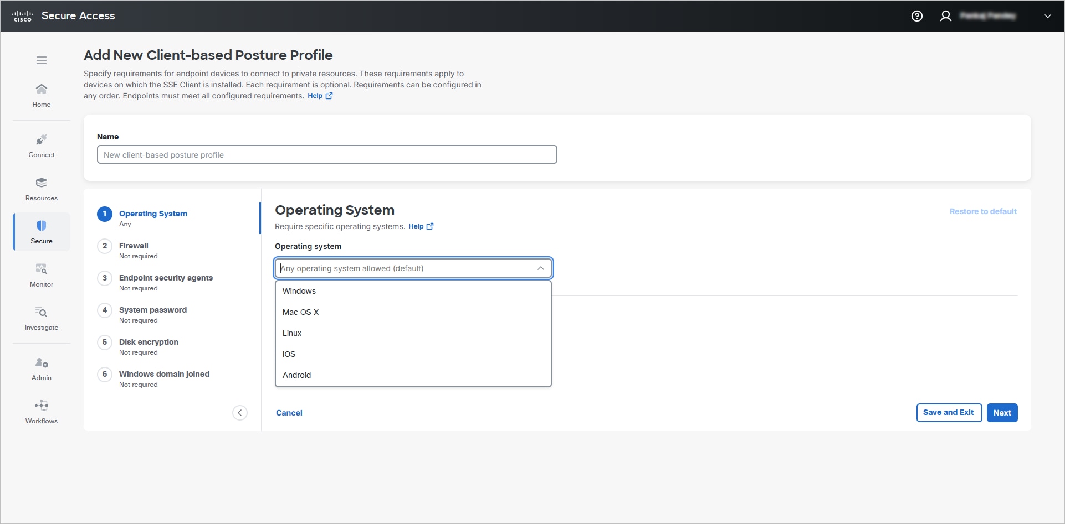
Task: Click the Cancel link
Action: click(289, 413)
